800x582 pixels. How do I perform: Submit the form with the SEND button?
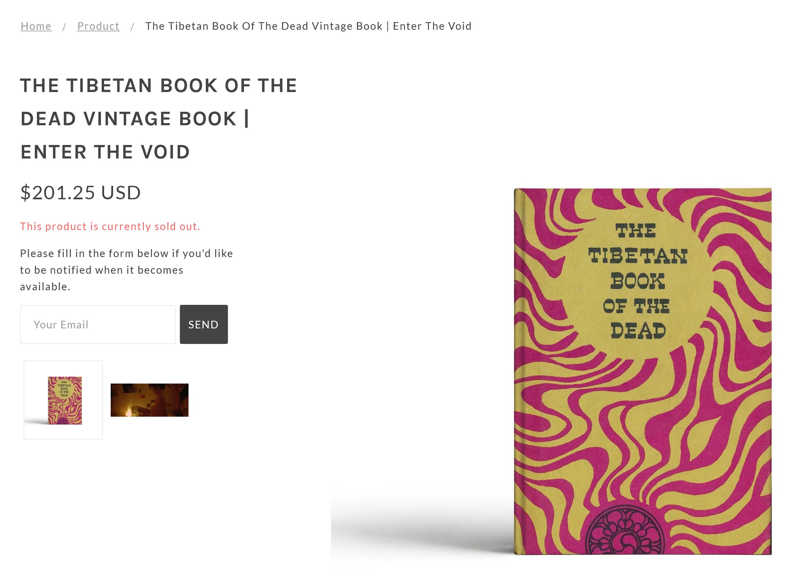click(x=204, y=324)
